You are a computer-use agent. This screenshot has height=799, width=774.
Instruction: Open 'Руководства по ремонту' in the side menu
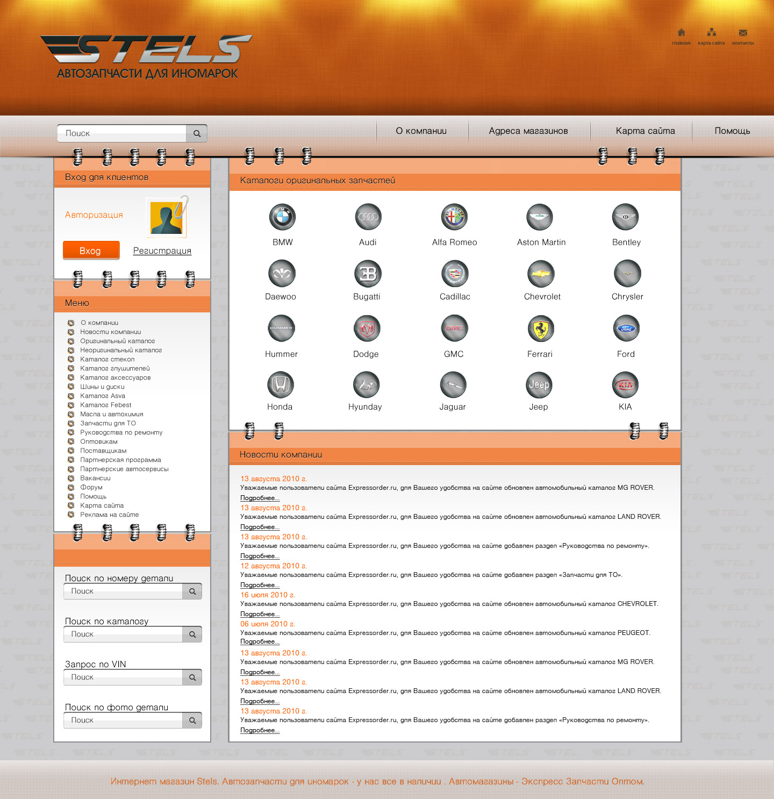121,432
